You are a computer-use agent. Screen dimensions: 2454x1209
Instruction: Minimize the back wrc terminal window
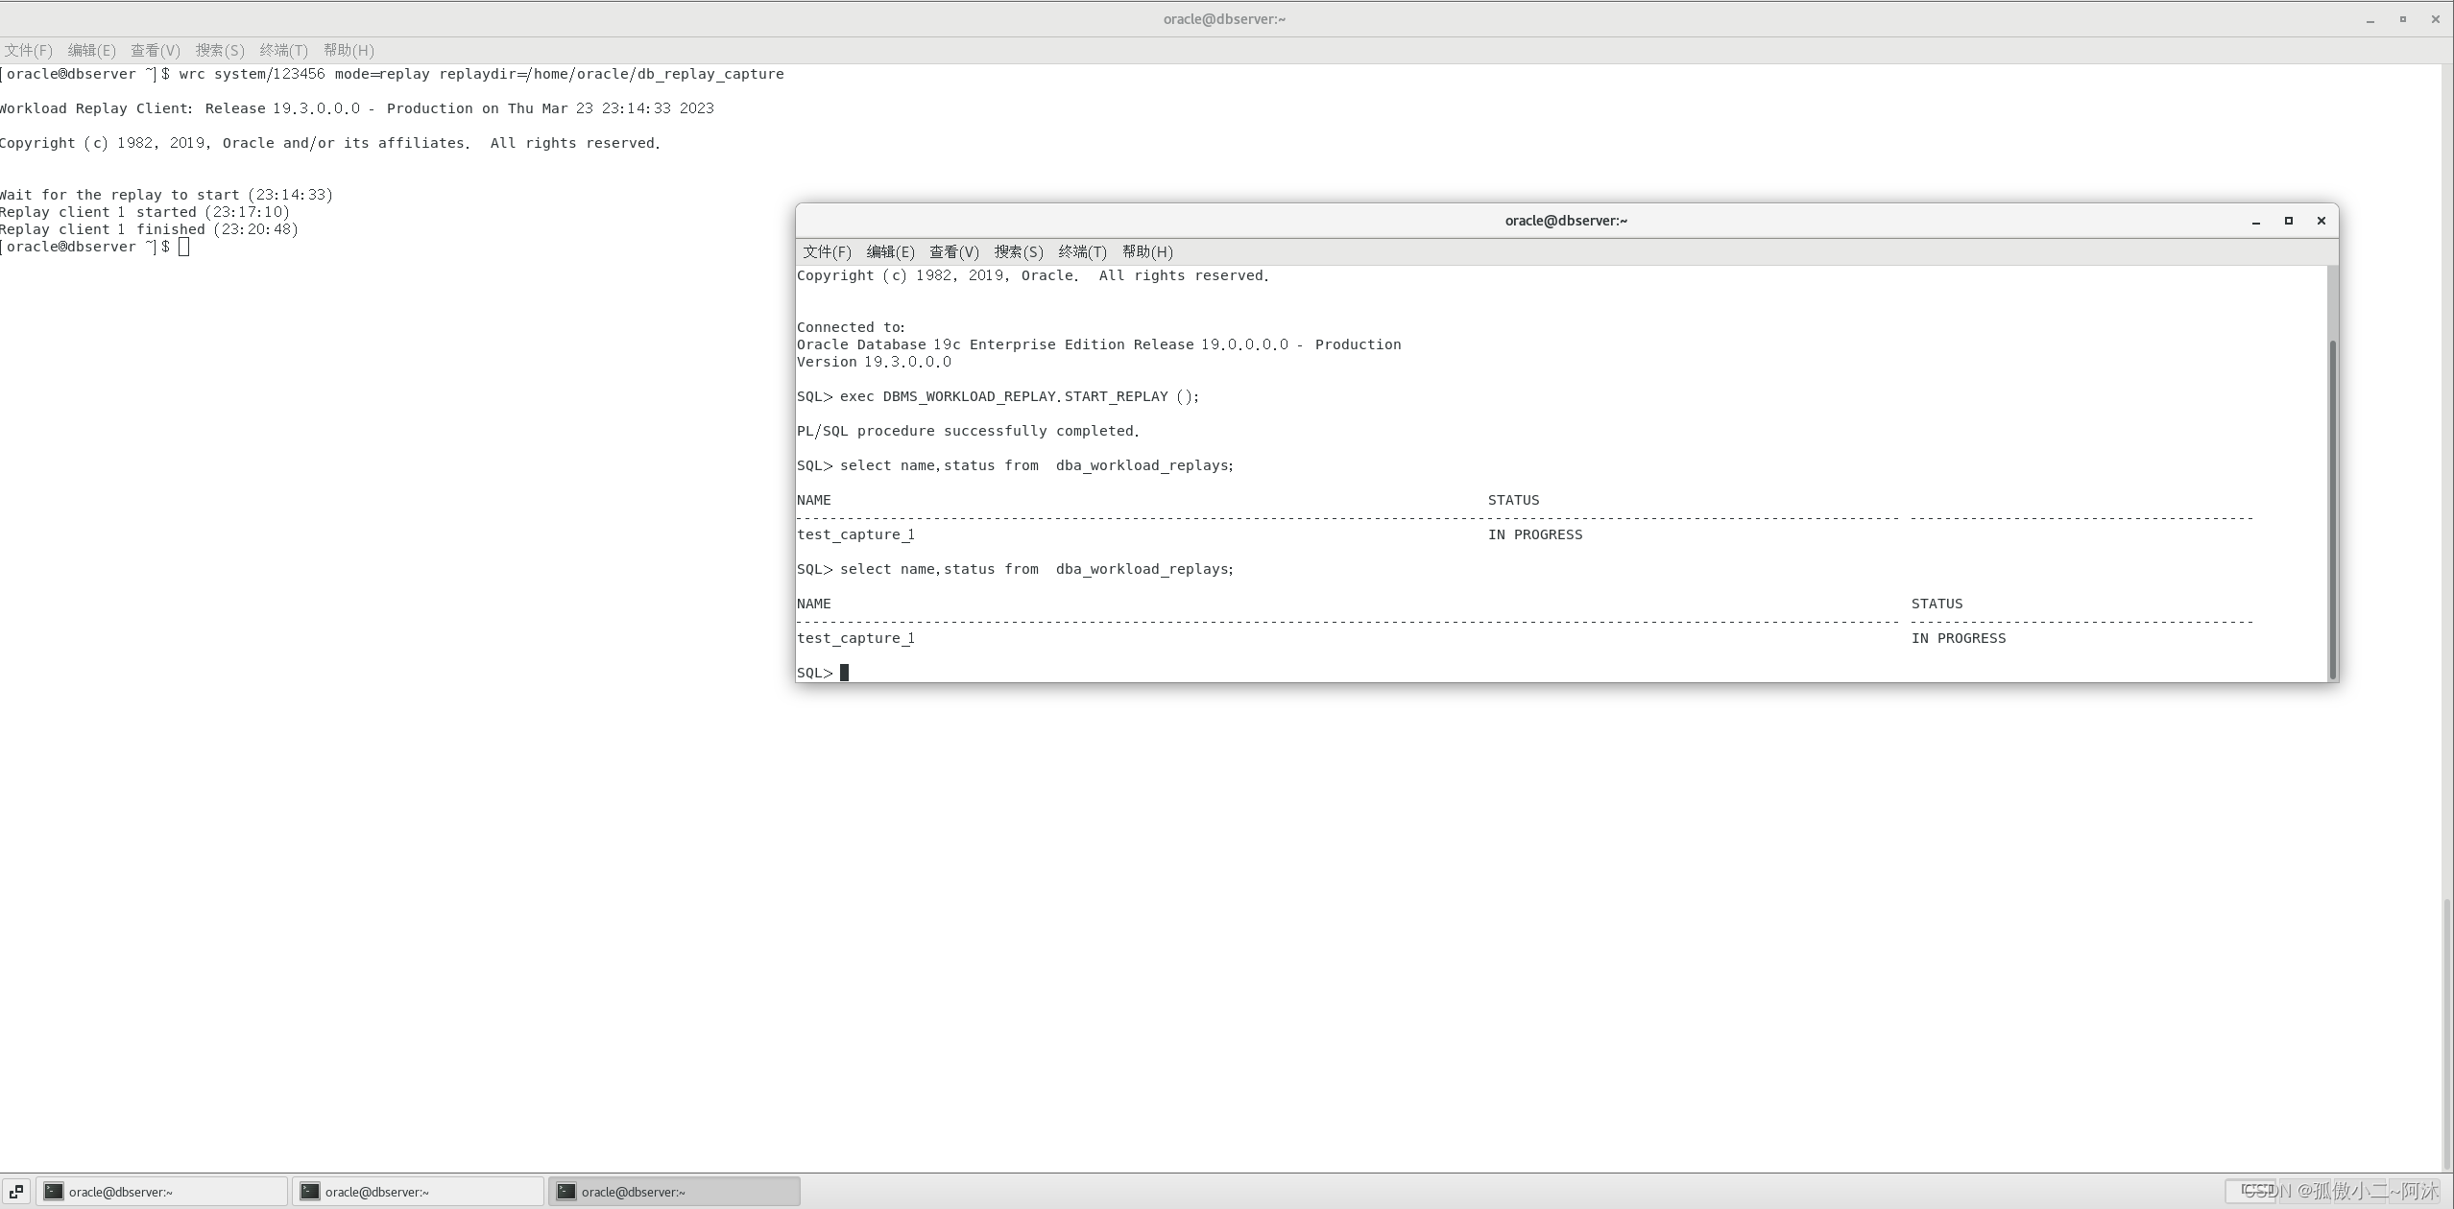[2370, 19]
